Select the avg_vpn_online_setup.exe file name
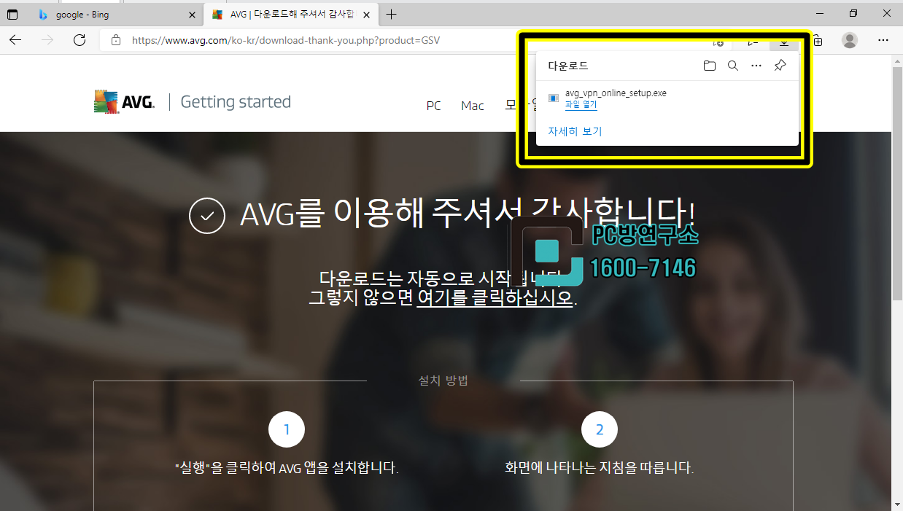Screen dimensions: 903x511 [x=616, y=93]
